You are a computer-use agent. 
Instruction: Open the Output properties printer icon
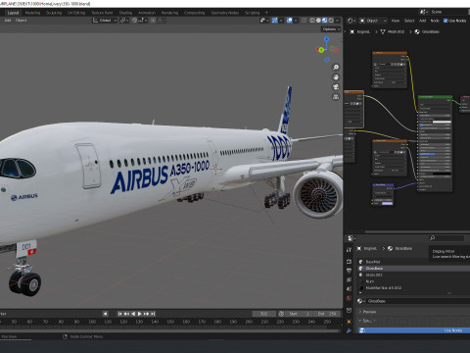pyautogui.click(x=349, y=271)
